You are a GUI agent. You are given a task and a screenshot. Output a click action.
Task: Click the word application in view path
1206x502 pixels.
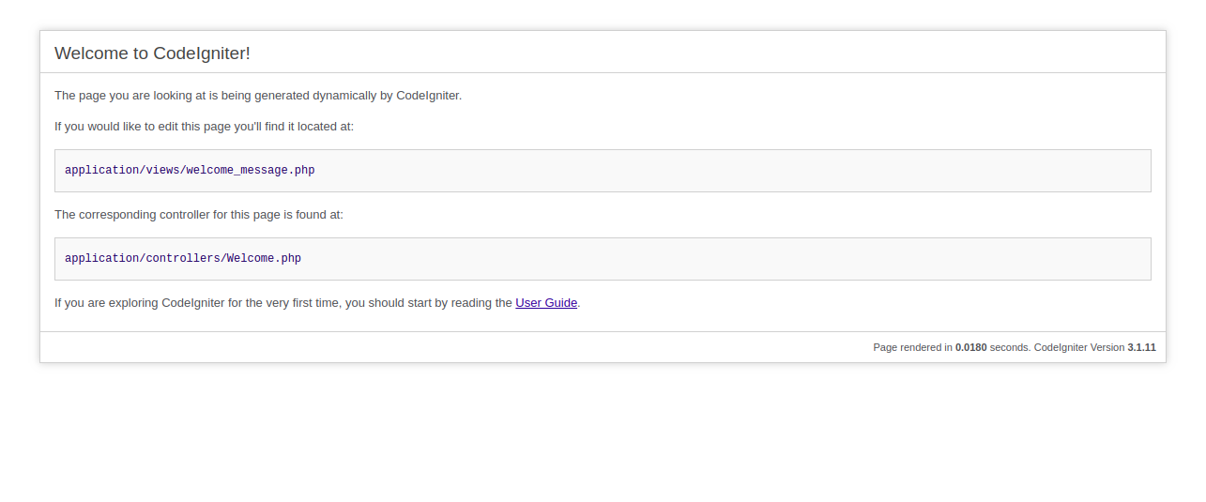(x=102, y=171)
